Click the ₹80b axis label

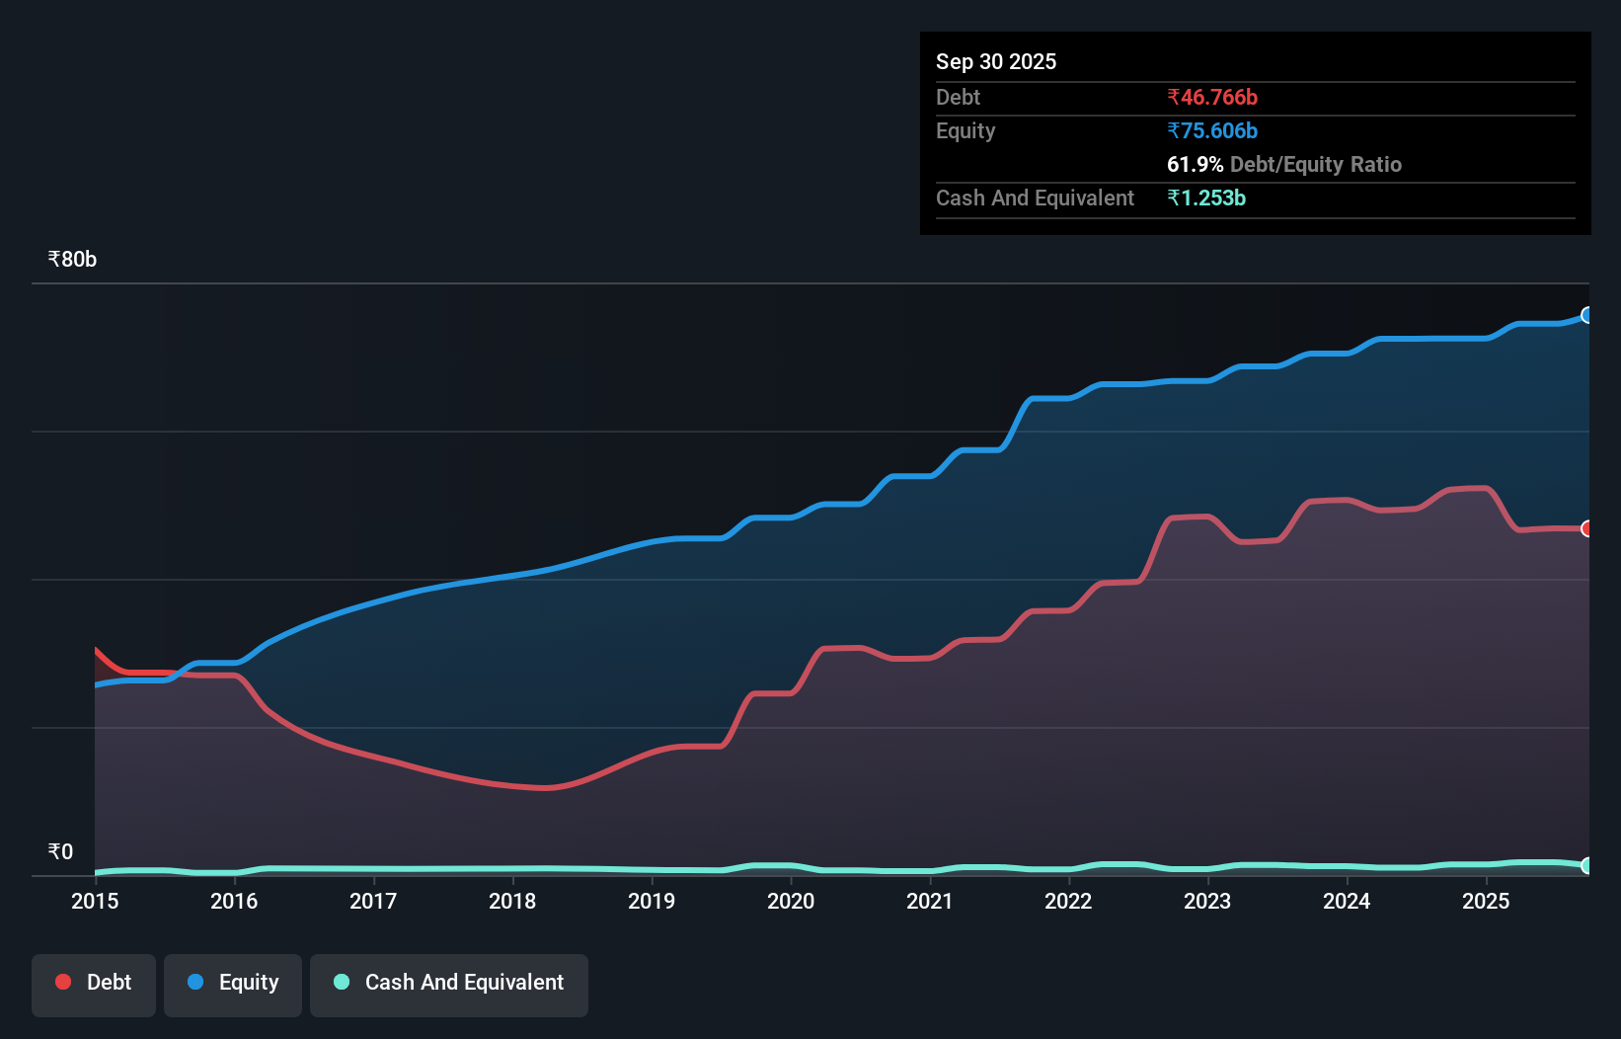[x=71, y=259]
